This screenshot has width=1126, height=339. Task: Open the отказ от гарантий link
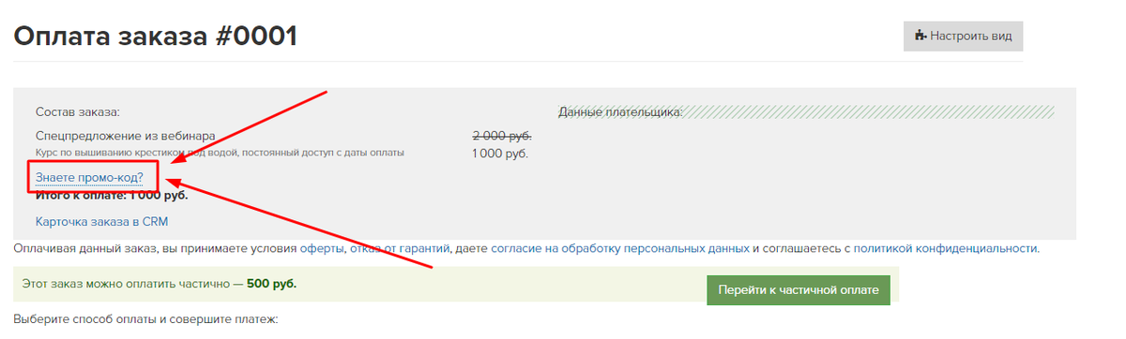[400, 248]
